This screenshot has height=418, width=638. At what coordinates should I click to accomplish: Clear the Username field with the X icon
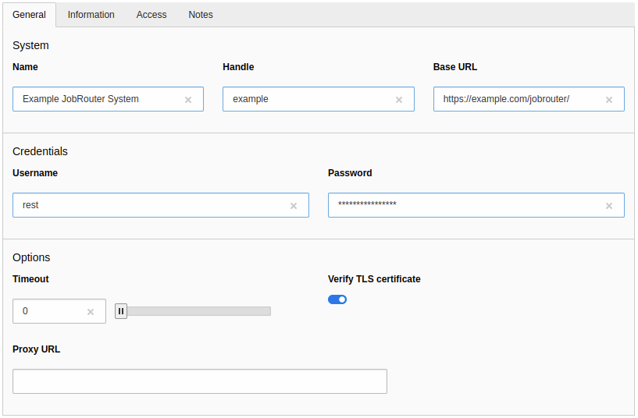pos(294,206)
